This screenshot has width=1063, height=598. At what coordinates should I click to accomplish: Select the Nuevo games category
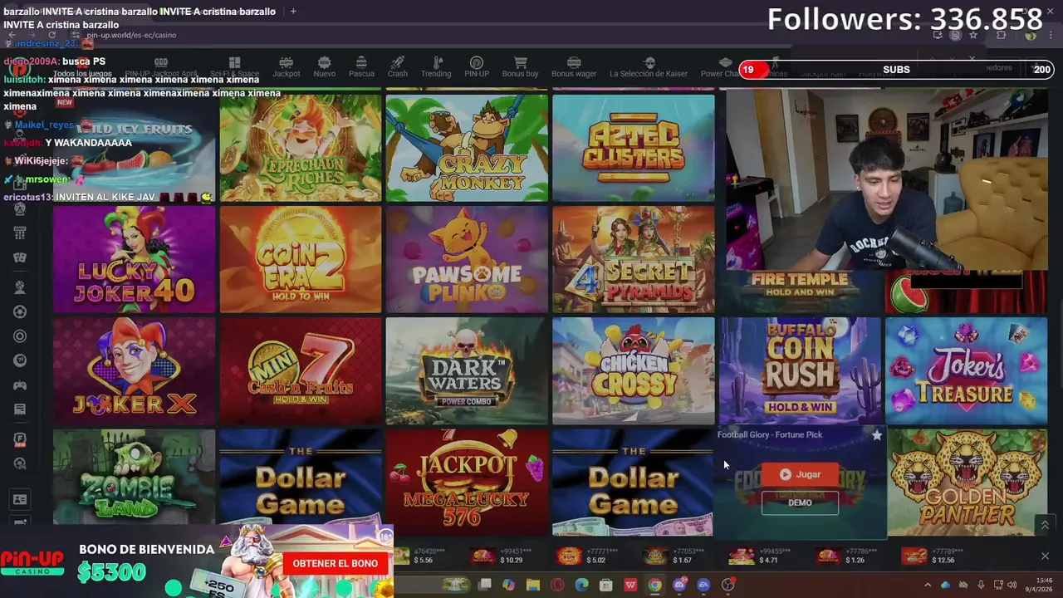click(x=324, y=67)
